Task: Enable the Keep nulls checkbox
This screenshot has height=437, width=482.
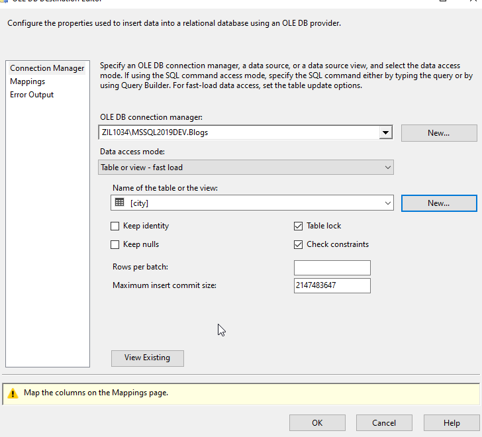Action: point(115,244)
